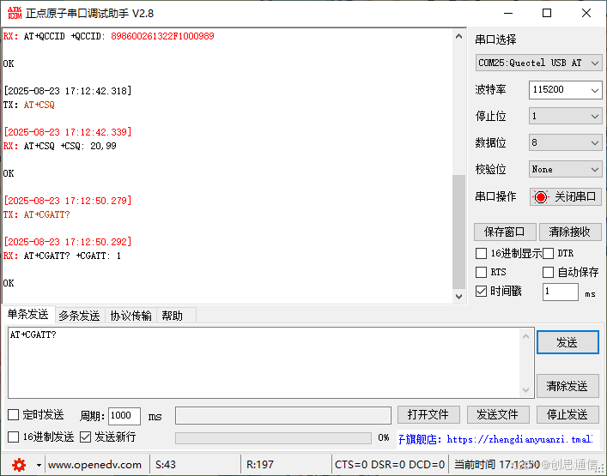The height and width of the screenshot is (476, 607).
Task: Switch to the 协议传输 tab
Action: pos(131,316)
